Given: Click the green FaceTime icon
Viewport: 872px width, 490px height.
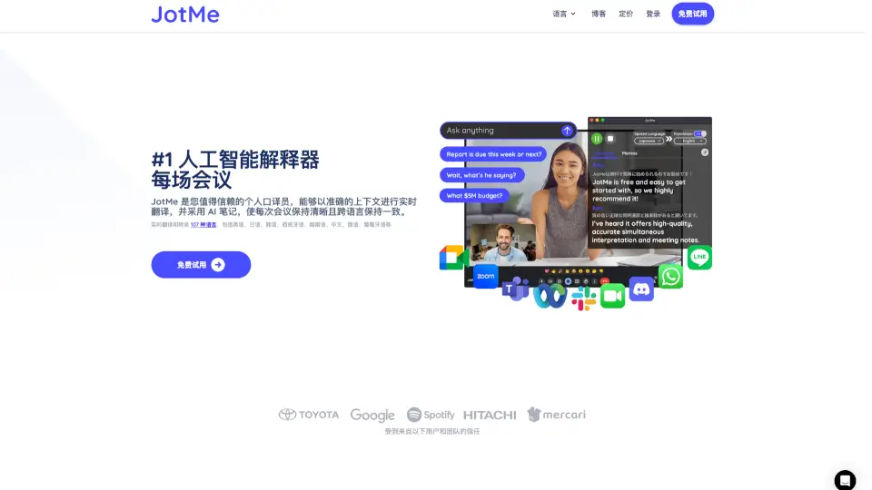Looking at the screenshot, I should click(x=613, y=296).
